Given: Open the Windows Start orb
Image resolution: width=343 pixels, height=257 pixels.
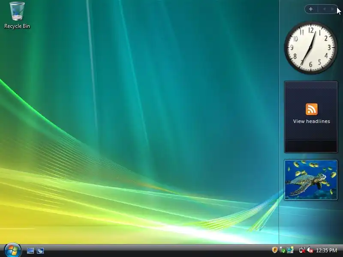Looking at the screenshot, I should (x=12, y=250).
